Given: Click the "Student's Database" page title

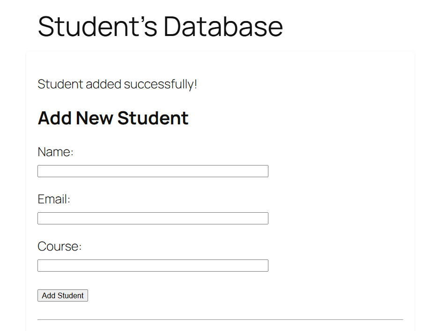Looking at the screenshot, I should 160,27.
